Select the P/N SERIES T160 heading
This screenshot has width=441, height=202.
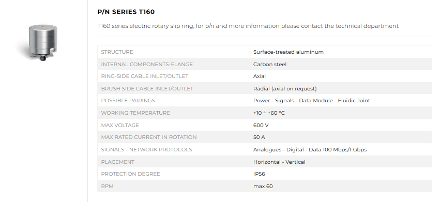pos(126,12)
